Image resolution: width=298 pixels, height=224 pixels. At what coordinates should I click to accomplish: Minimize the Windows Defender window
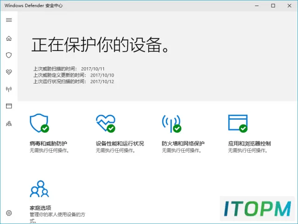click(257, 6)
